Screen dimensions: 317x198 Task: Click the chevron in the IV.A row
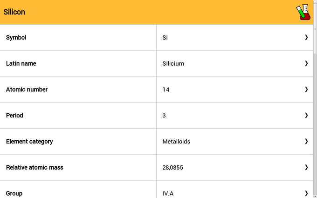(306, 193)
